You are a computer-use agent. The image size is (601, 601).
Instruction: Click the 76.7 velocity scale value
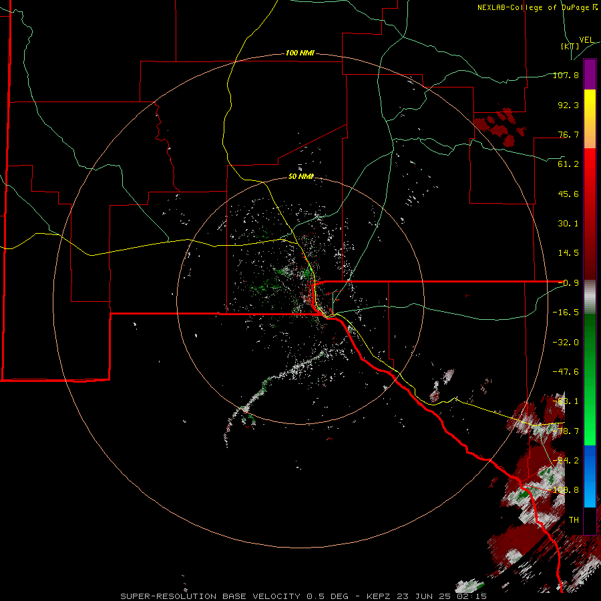568,134
